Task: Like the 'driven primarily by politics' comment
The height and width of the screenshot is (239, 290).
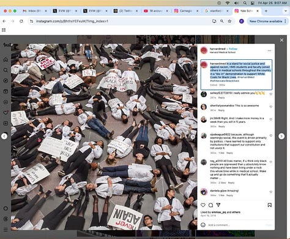Action: [271, 136]
